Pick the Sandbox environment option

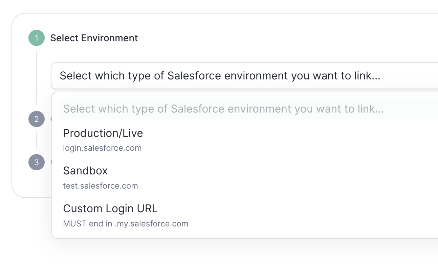coord(85,171)
